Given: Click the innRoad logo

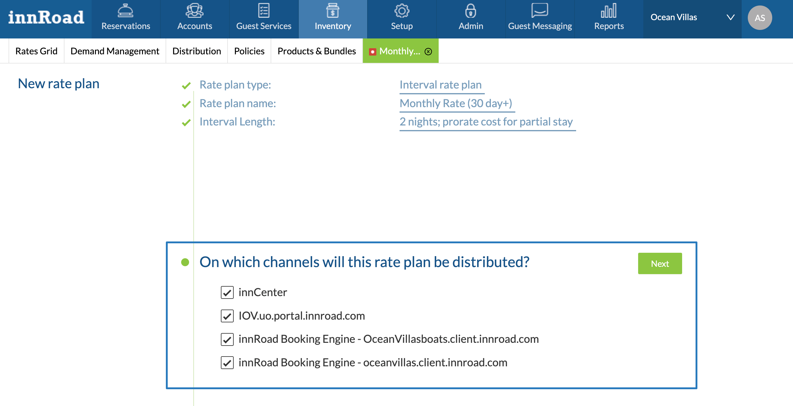Looking at the screenshot, I should 46,17.
